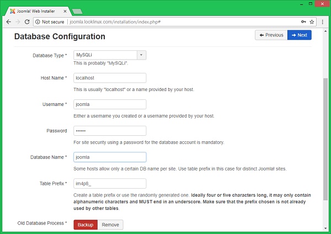331x234 pixels.
Task: Click the Not secure info icon
Action: (x=38, y=22)
